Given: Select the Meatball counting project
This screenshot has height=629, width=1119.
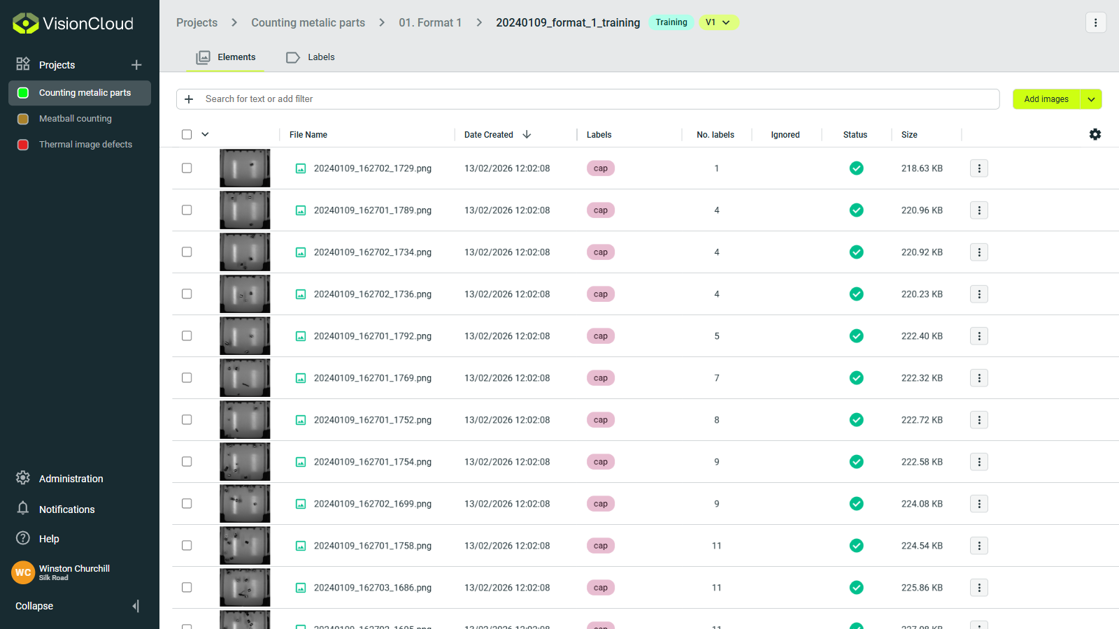Looking at the screenshot, I should (x=75, y=118).
